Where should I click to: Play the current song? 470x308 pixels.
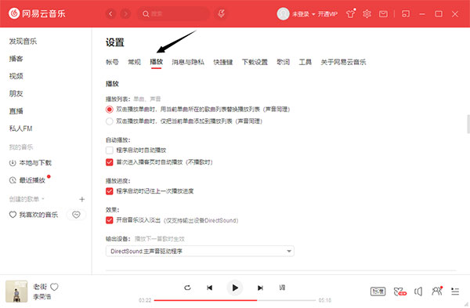coord(235,288)
